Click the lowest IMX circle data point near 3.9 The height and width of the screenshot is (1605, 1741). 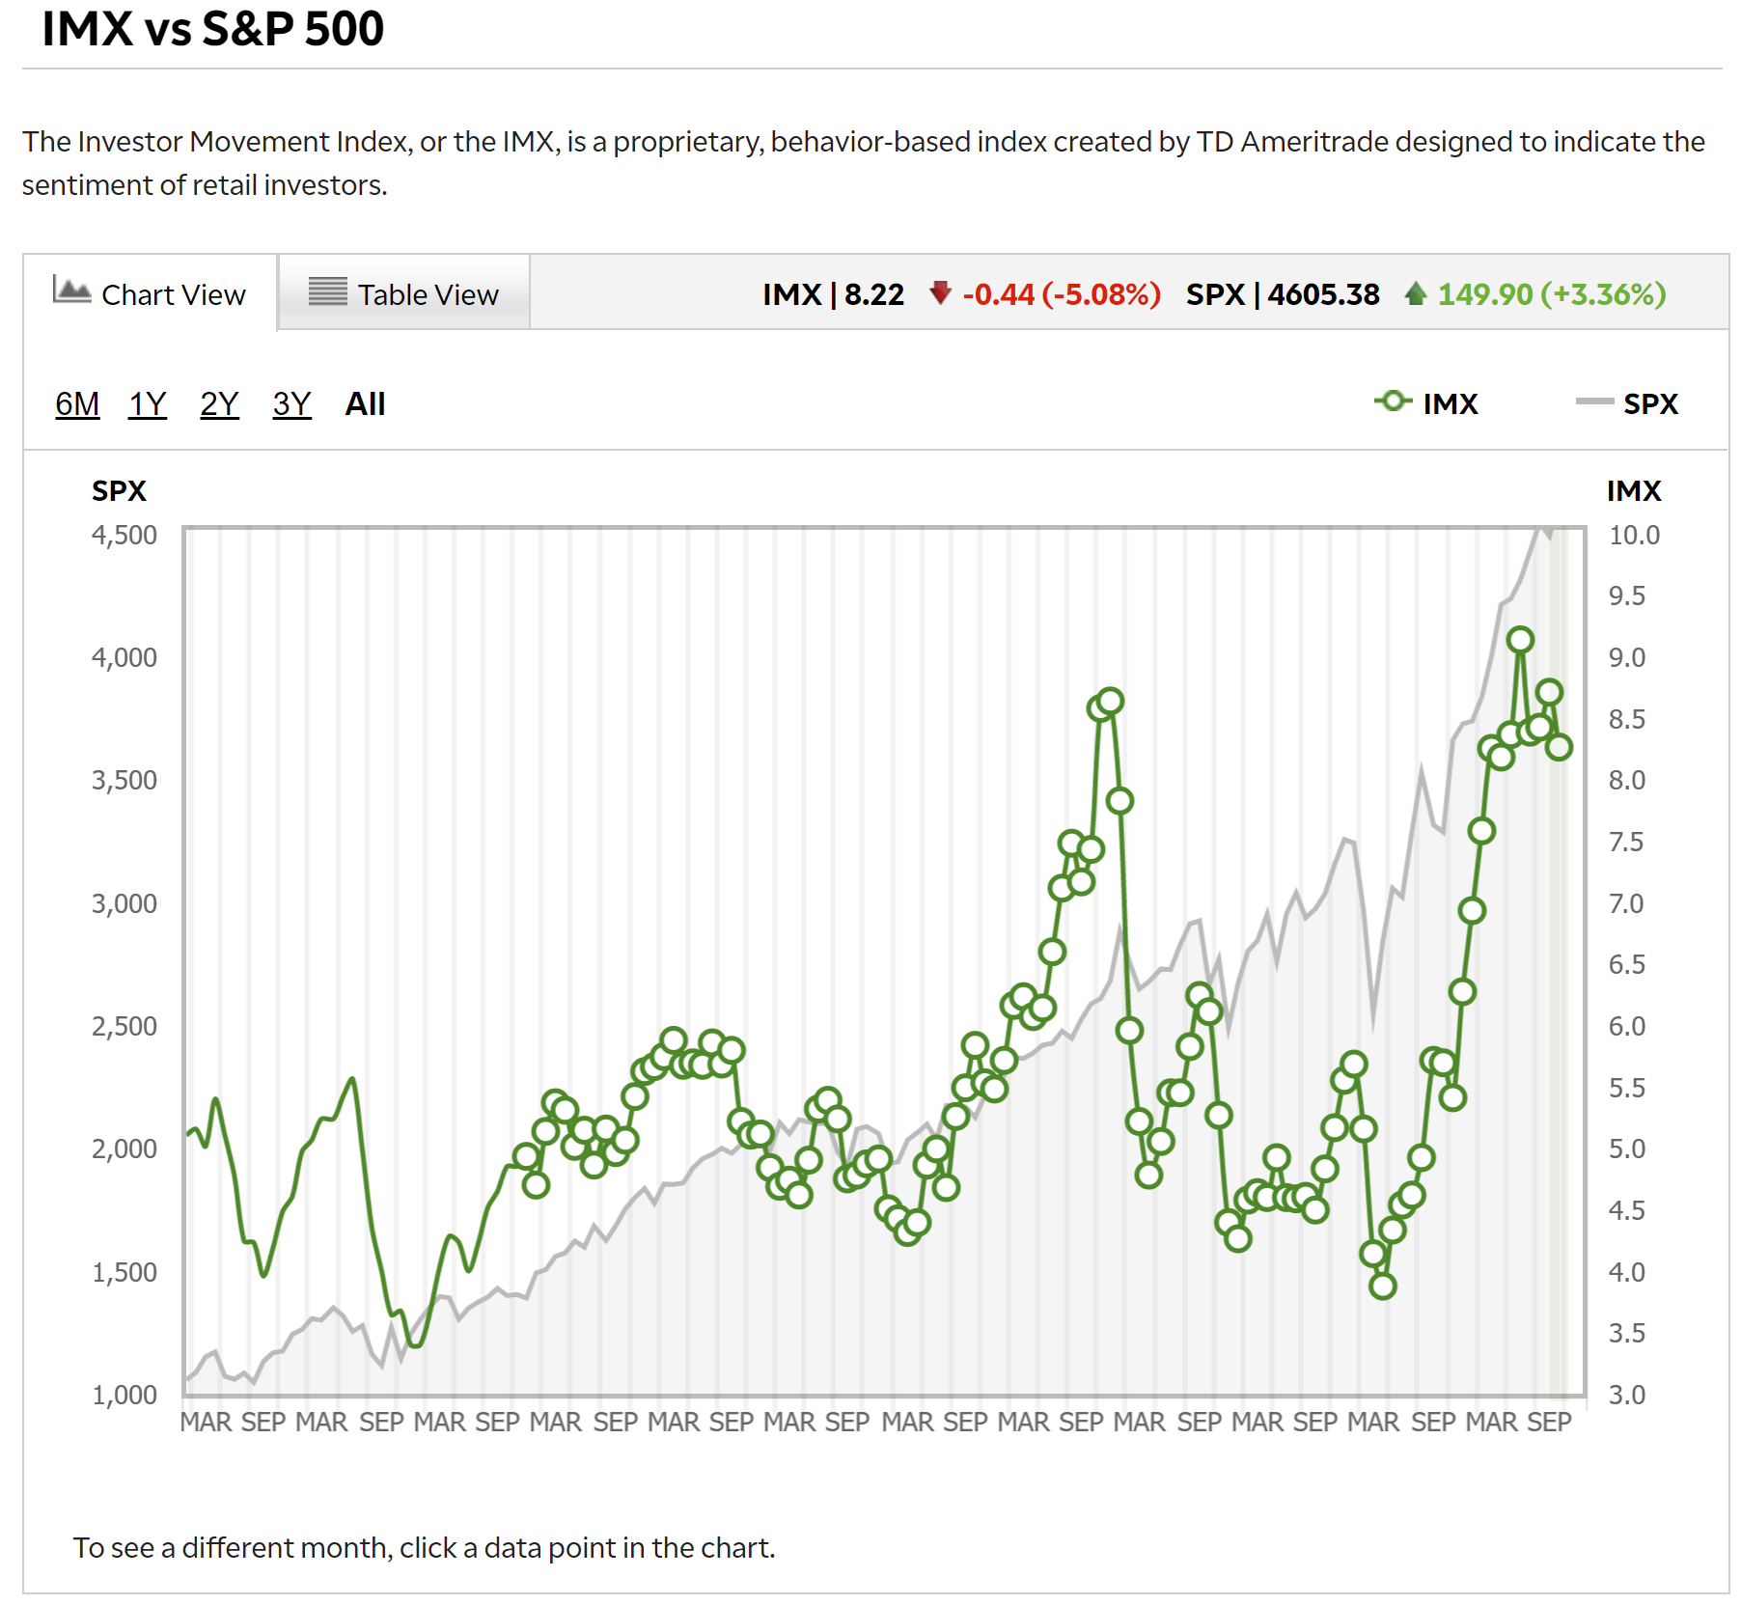point(1382,1286)
